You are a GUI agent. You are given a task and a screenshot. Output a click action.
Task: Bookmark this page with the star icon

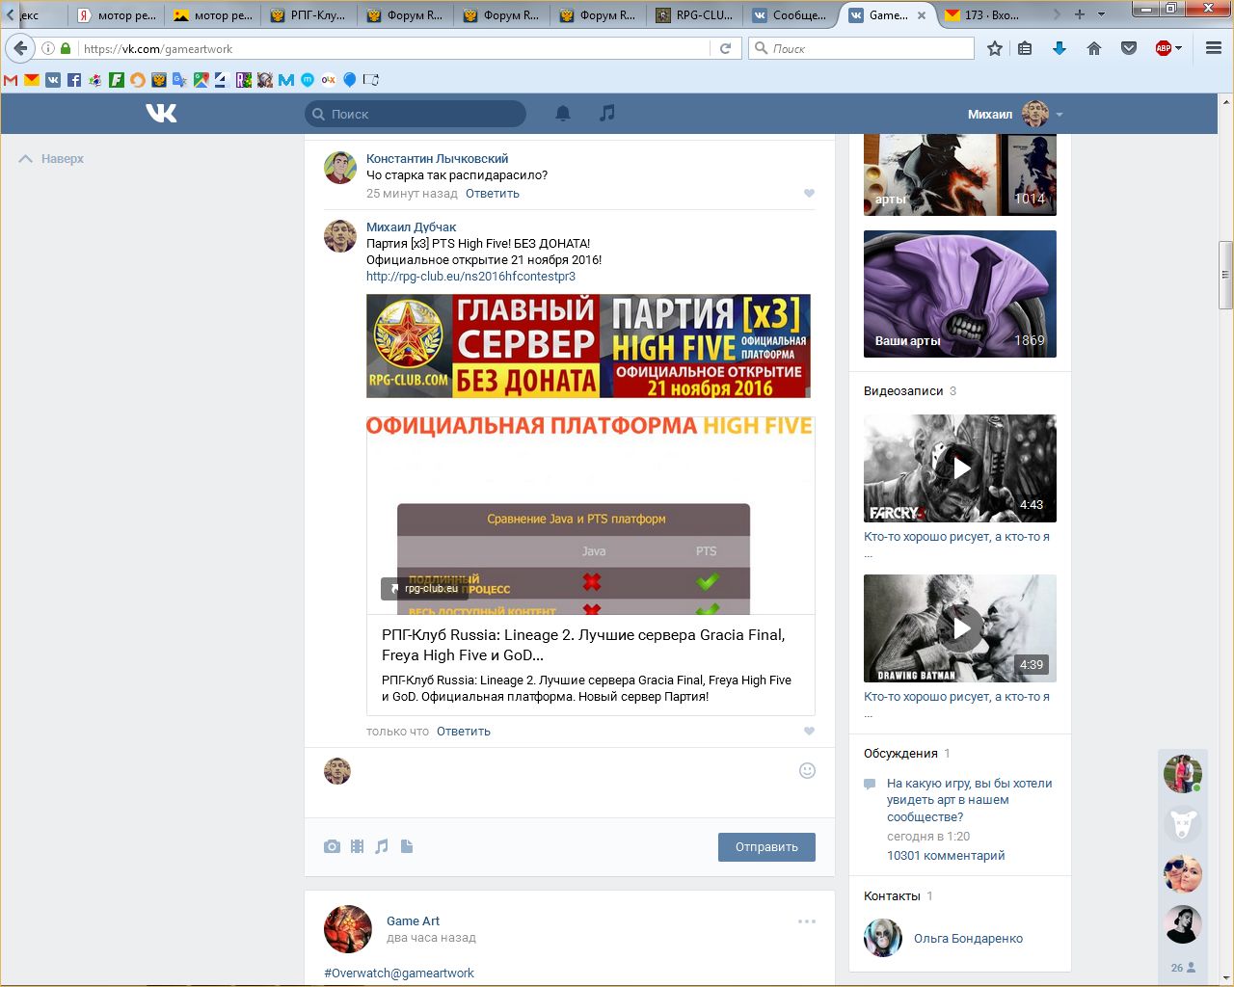[x=995, y=48]
